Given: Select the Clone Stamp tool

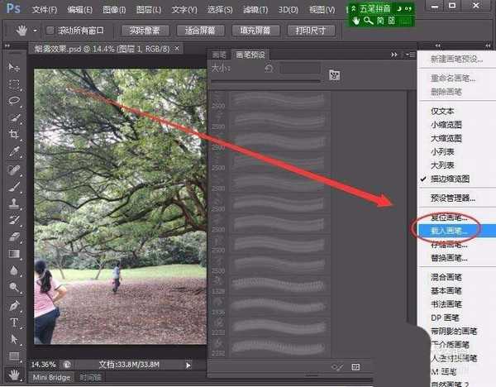Looking at the screenshot, I should [x=14, y=203].
